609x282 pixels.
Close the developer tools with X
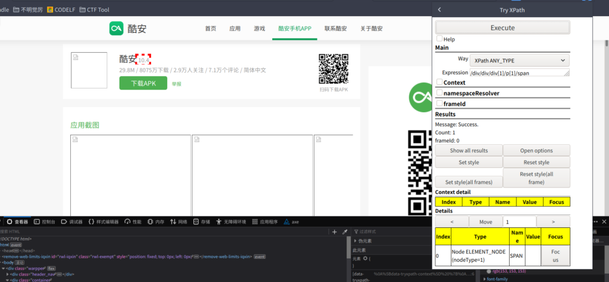point(604,221)
